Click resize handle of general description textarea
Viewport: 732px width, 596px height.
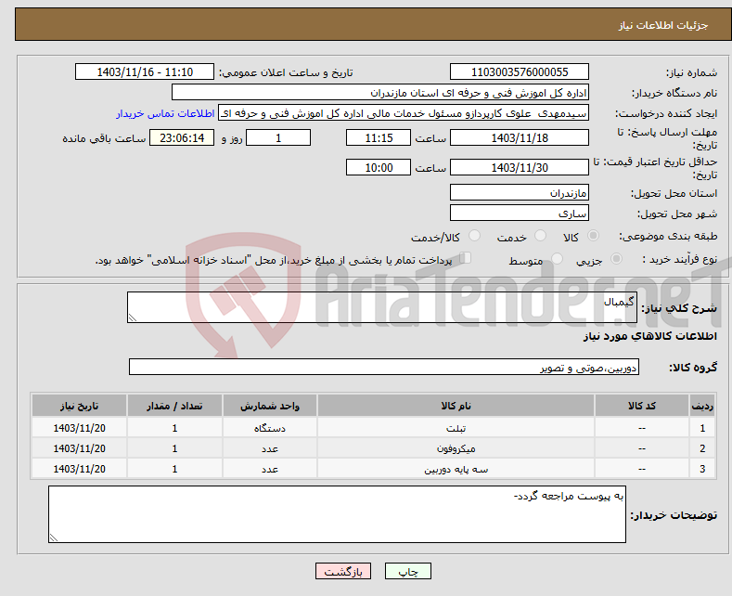coord(133,317)
